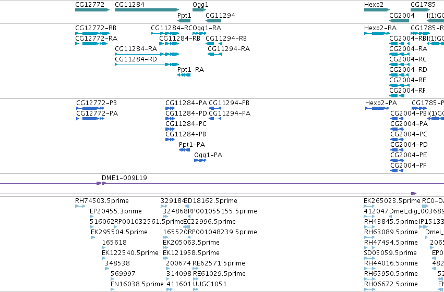Click feature 165618

104,248
